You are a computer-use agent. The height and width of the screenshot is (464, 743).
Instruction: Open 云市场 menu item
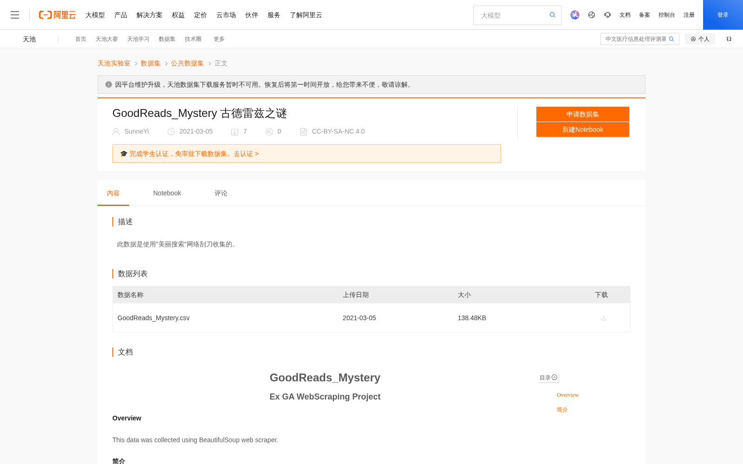click(226, 15)
